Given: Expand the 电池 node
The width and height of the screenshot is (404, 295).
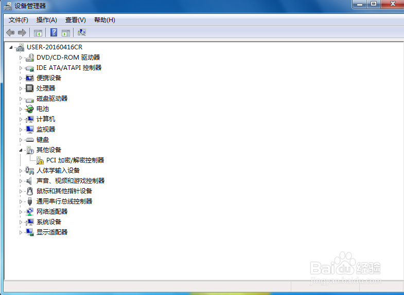Looking at the screenshot, I should click(21, 109).
